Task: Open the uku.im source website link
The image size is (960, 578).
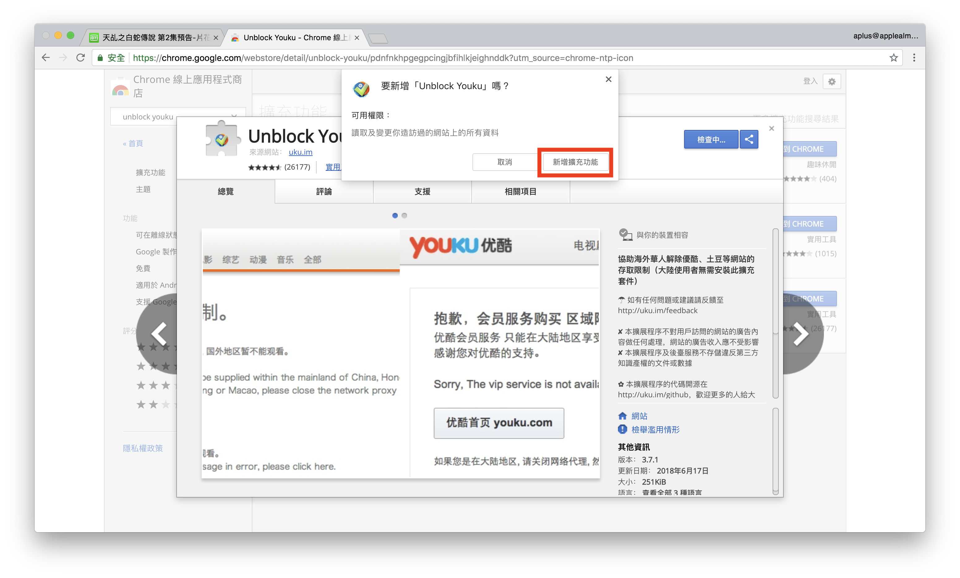Action: click(300, 152)
